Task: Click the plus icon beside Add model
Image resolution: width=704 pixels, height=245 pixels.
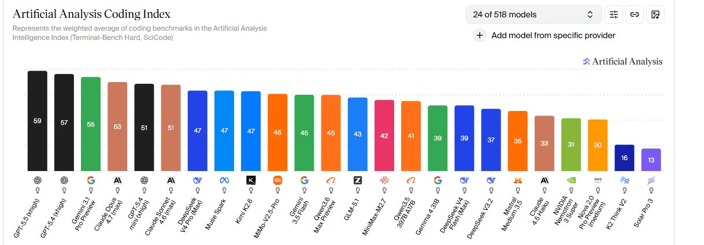Action: pos(480,35)
